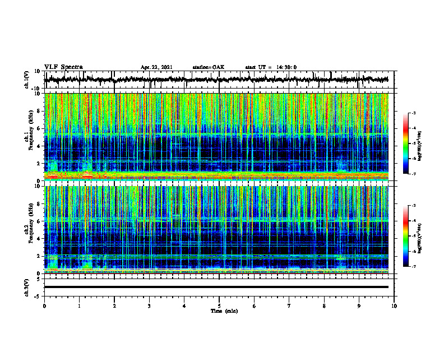Click time-axis tick label "5"

[219, 306]
